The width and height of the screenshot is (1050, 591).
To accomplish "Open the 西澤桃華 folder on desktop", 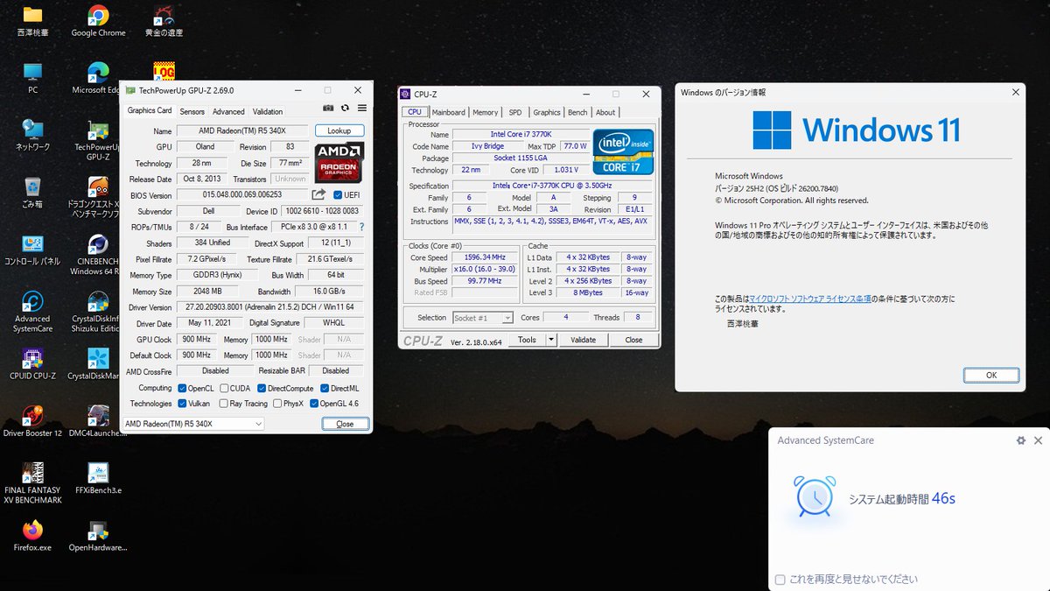I will [32, 21].
